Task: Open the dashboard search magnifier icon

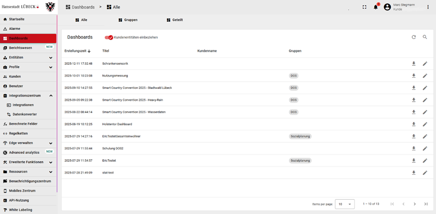Action: (425, 37)
